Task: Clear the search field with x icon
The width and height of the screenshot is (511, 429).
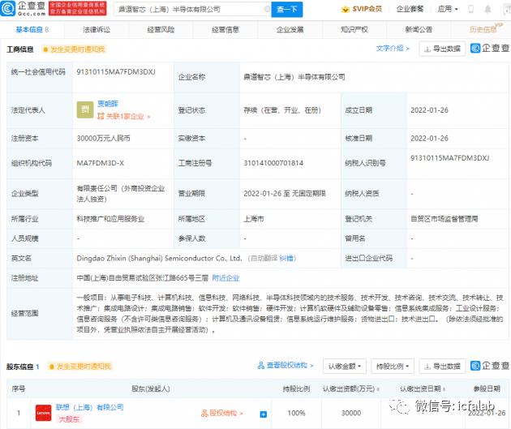Action: (267, 10)
